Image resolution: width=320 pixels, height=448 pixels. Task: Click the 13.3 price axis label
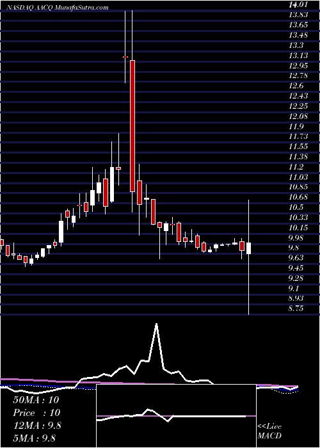pos(297,45)
